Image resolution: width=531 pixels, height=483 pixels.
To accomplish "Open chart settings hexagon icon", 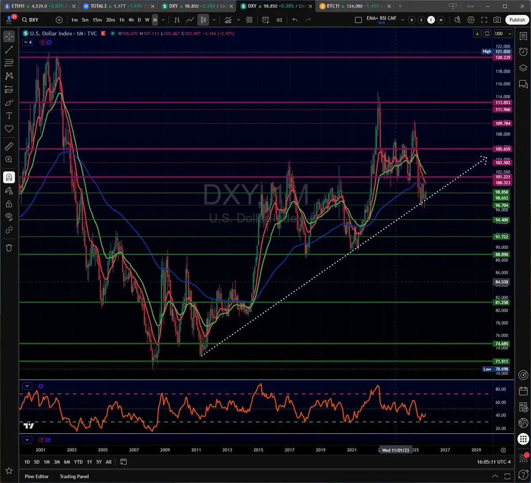I will pos(471,20).
